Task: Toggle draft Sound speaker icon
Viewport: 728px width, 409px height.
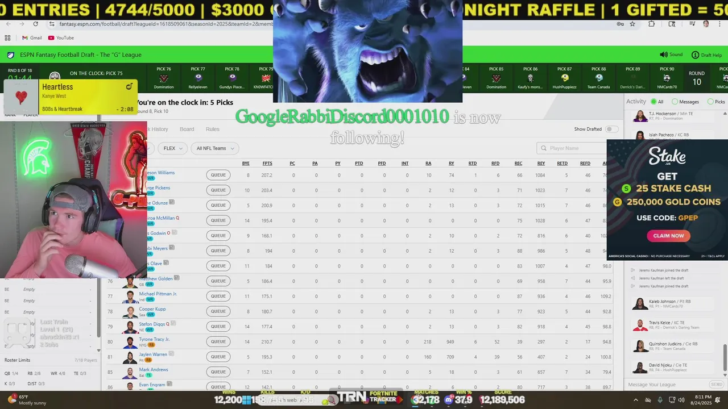Action: [664, 55]
